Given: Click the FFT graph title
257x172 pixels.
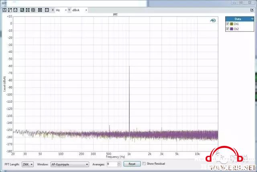Looking at the screenshot, I should click(x=115, y=15).
